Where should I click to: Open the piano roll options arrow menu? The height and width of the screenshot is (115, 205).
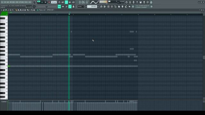coord(2,10)
